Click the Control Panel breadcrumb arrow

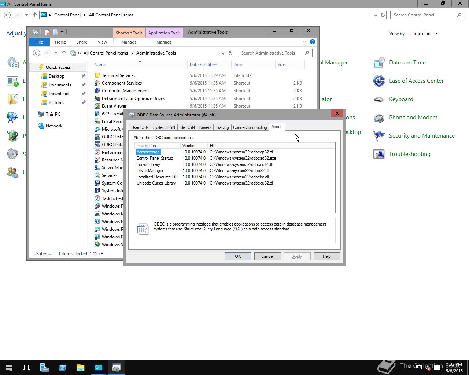click(x=85, y=15)
